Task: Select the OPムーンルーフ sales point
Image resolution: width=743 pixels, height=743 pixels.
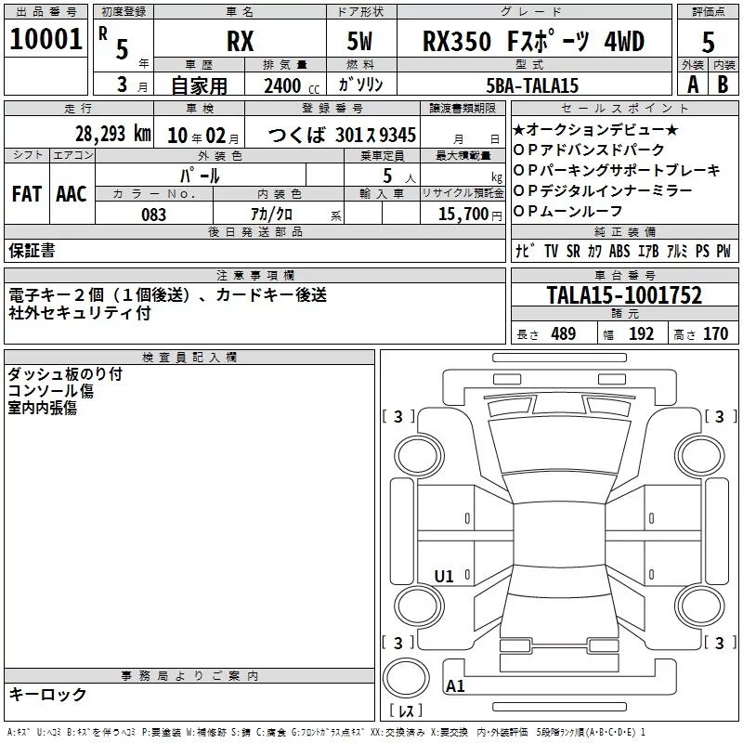Action: point(572,211)
